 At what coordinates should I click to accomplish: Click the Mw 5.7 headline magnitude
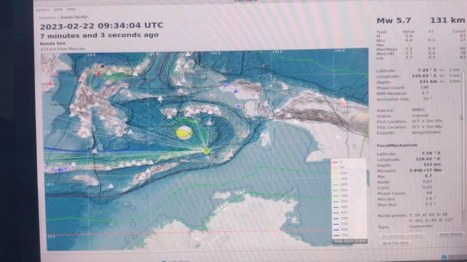click(394, 21)
